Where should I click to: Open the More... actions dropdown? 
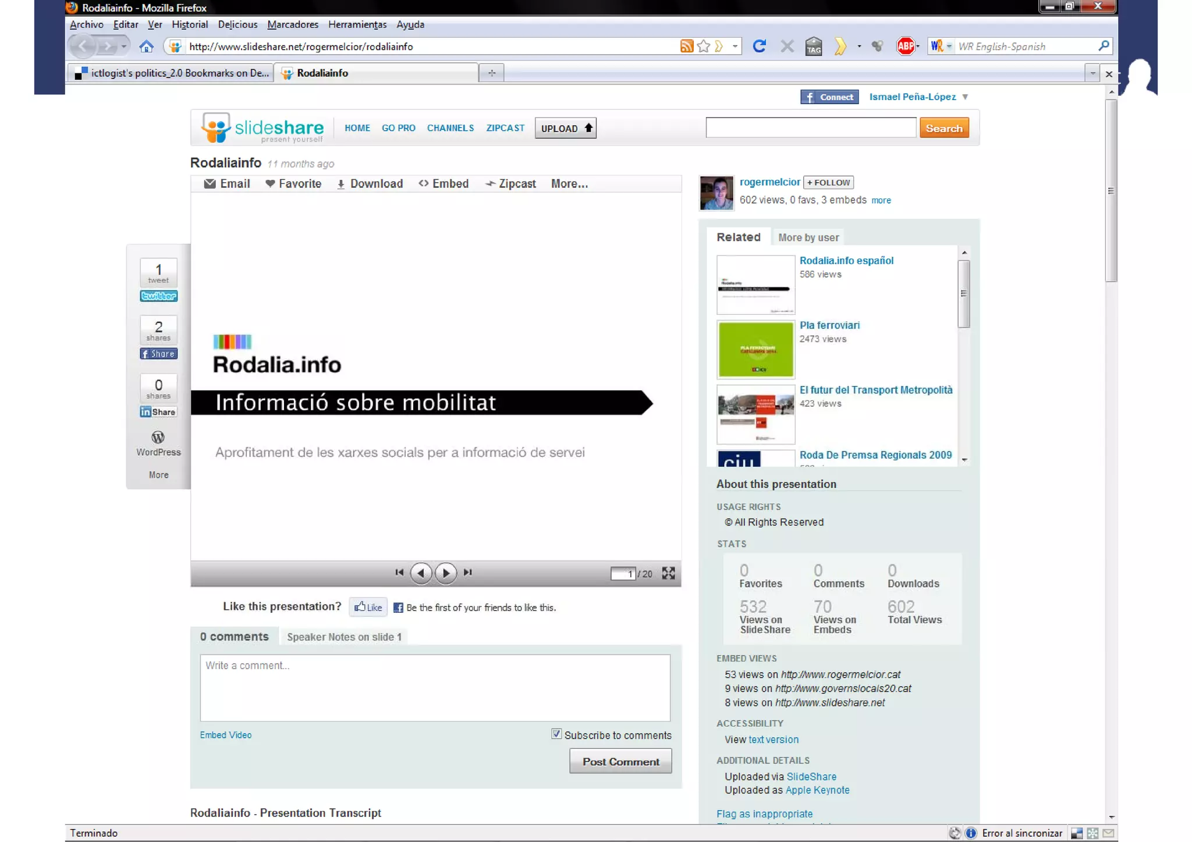pos(569,184)
